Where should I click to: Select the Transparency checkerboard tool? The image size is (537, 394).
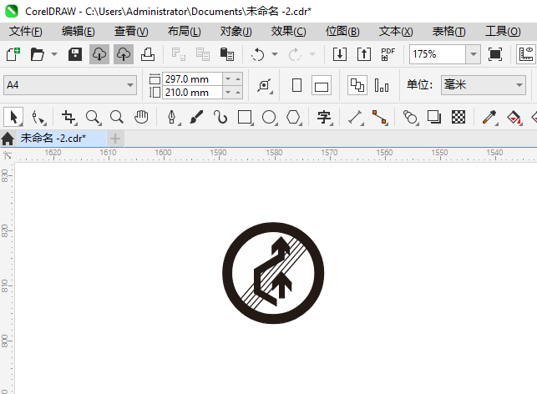[458, 117]
